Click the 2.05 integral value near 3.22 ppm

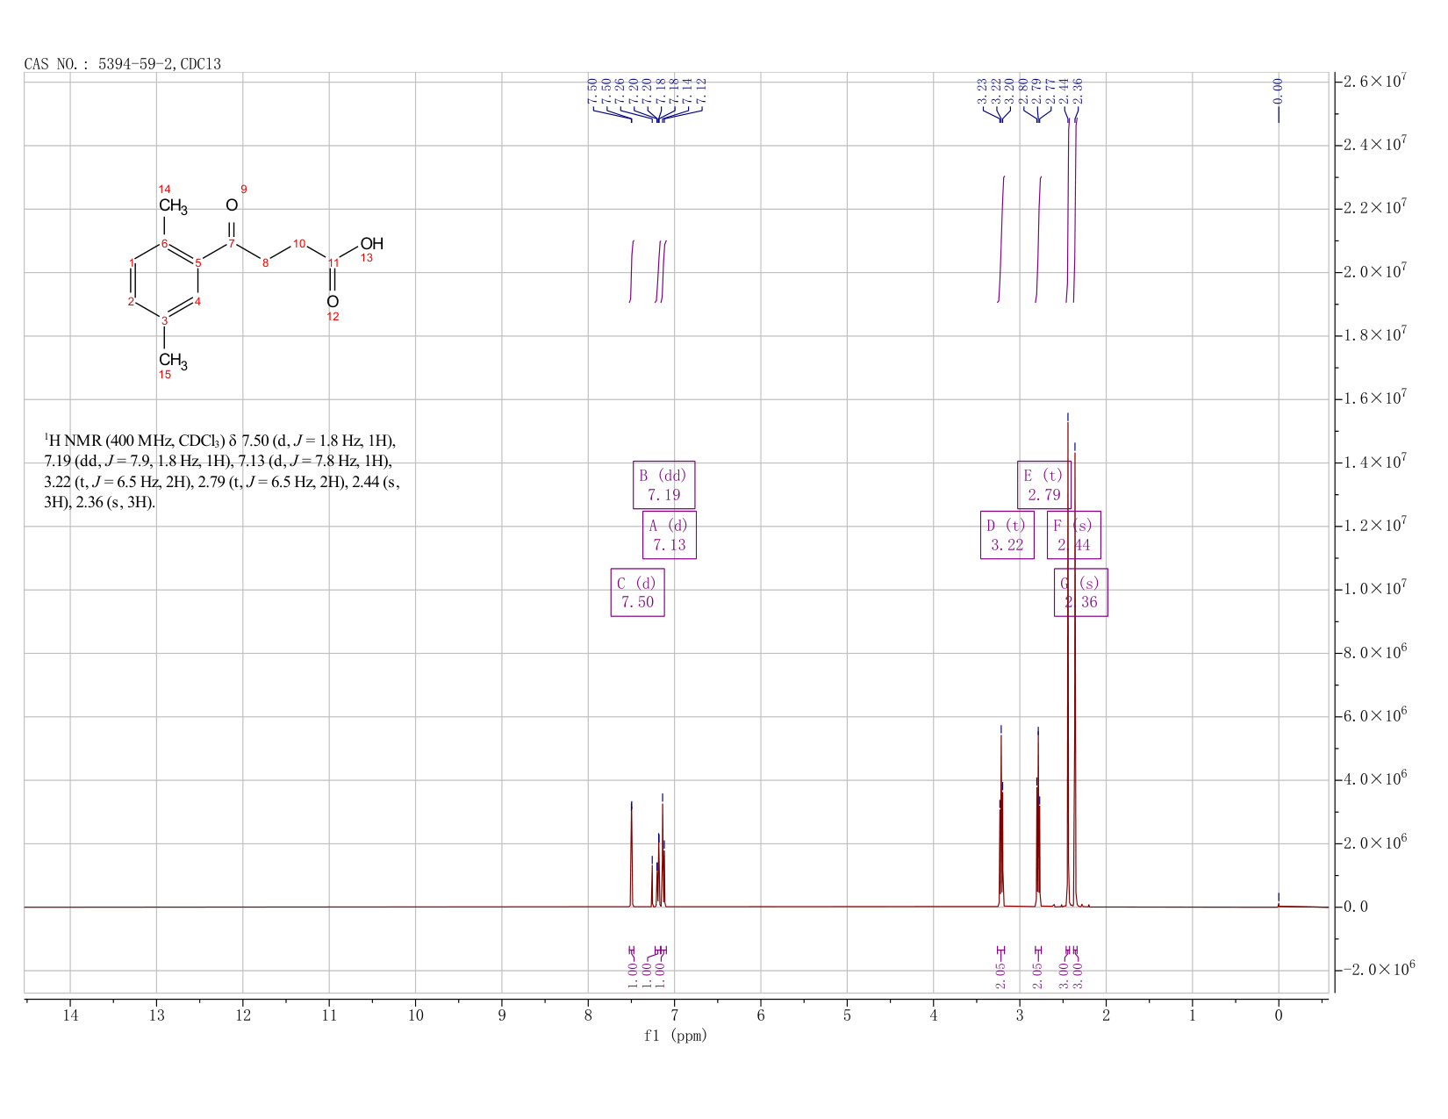[x=1000, y=974]
